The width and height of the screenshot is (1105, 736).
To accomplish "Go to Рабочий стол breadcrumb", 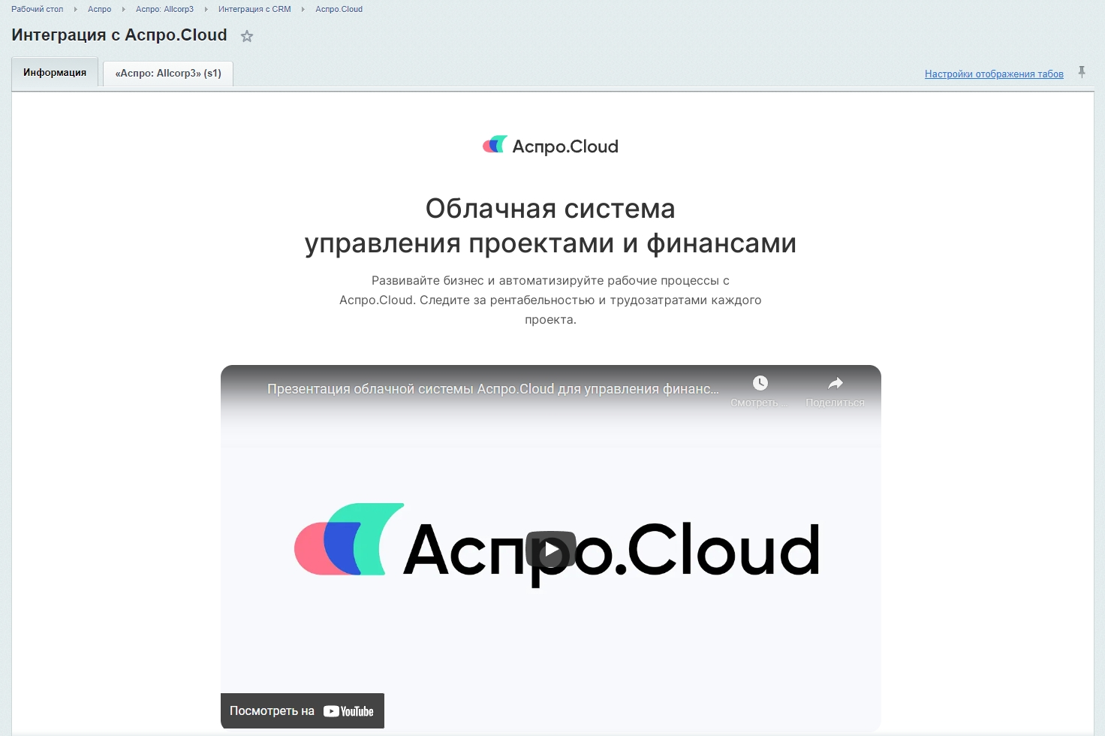I will click(38, 9).
